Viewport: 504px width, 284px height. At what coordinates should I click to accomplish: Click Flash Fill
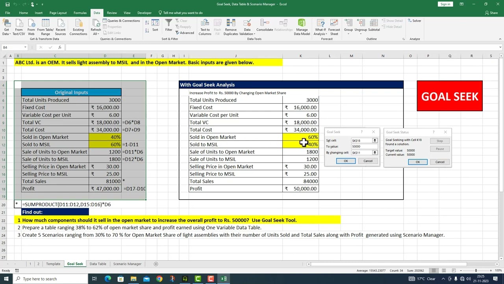click(217, 26)
